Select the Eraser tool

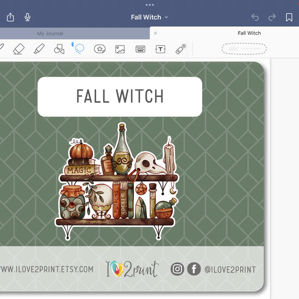tap(18, 49)
